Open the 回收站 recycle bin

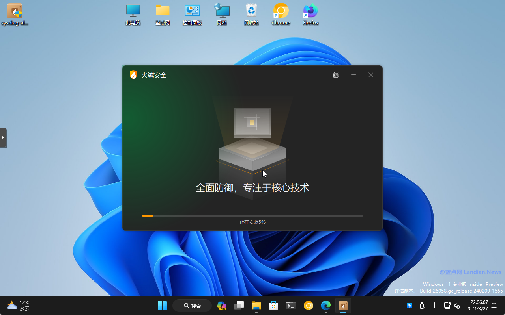251,14
